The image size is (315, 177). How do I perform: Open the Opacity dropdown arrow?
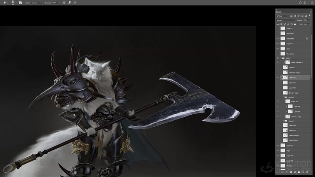point(309,20)
